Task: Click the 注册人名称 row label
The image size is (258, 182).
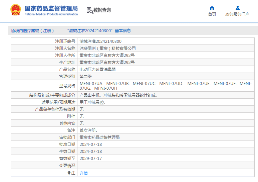Action: [65, 49]
